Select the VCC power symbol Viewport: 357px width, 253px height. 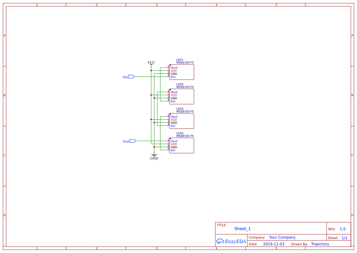tap(151, 63)
